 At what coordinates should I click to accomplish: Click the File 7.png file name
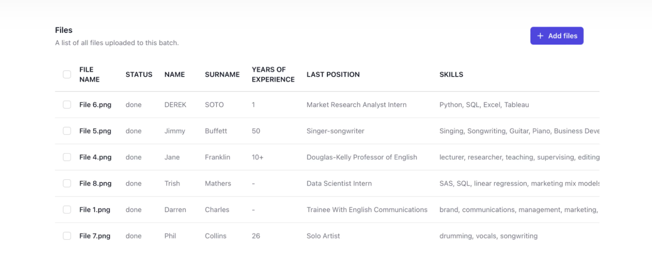(95, 236)
